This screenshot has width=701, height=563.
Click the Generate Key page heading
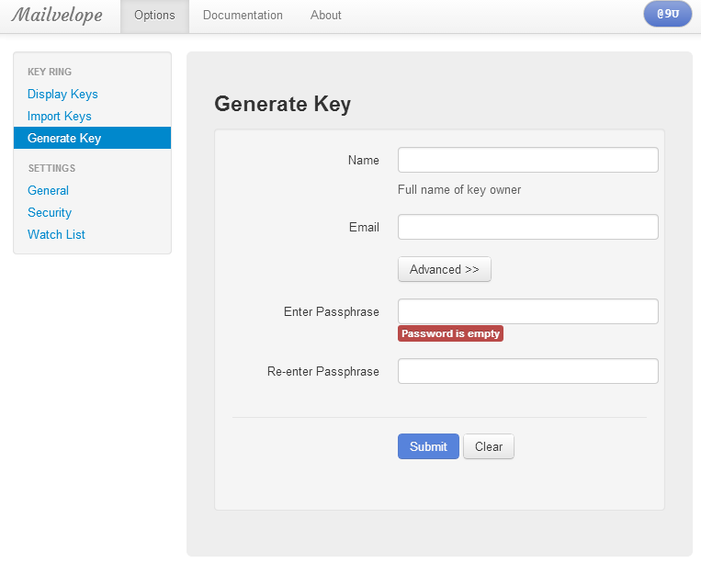pyautogui.click(x=283, y=104)
